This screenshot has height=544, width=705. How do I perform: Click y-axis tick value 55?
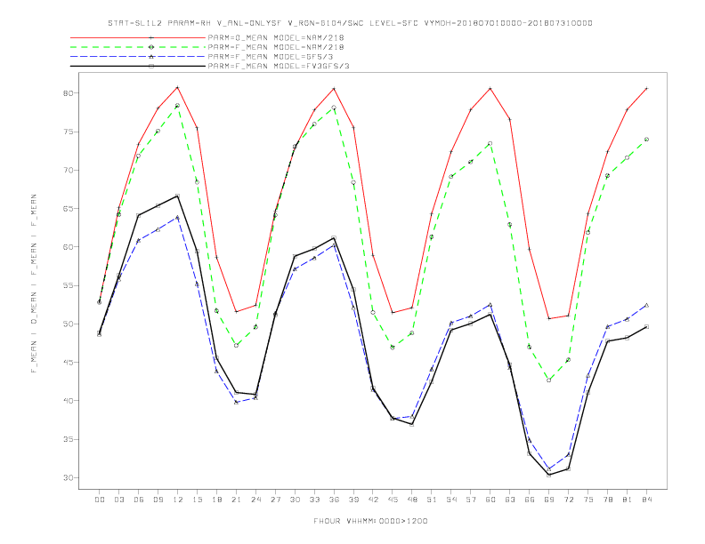68,285
